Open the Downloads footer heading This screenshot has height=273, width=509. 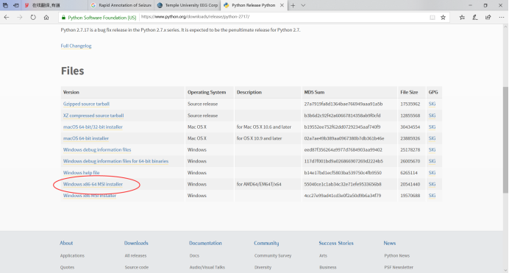[x=136, y=243]
